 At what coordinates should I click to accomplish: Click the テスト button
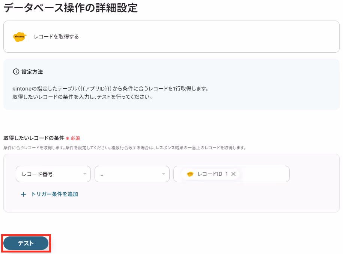click(26, 243)
